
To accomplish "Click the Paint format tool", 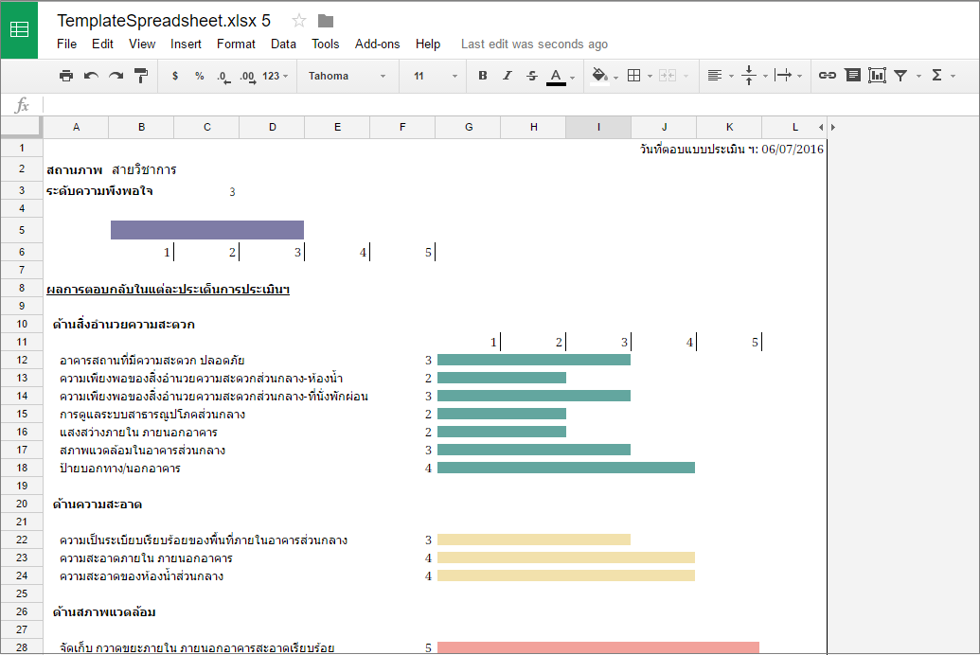I will [x=140, y=75].
